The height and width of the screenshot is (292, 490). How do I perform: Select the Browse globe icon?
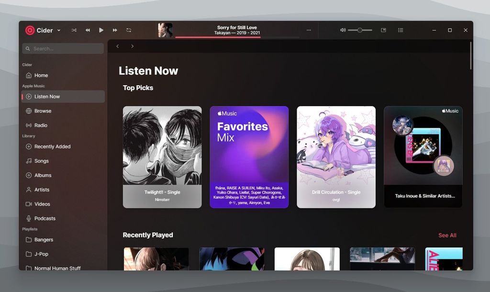(x=30, y=111)
